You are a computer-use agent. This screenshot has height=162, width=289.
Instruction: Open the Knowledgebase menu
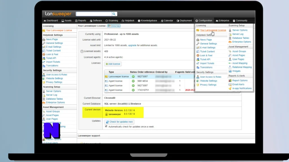(x=147, y=21)
